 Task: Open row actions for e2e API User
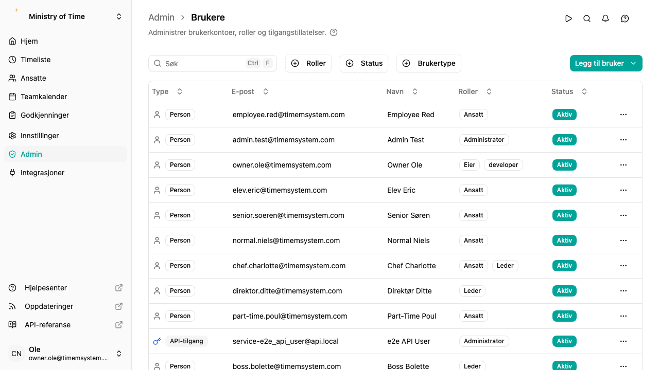click(x=623, y=341)
